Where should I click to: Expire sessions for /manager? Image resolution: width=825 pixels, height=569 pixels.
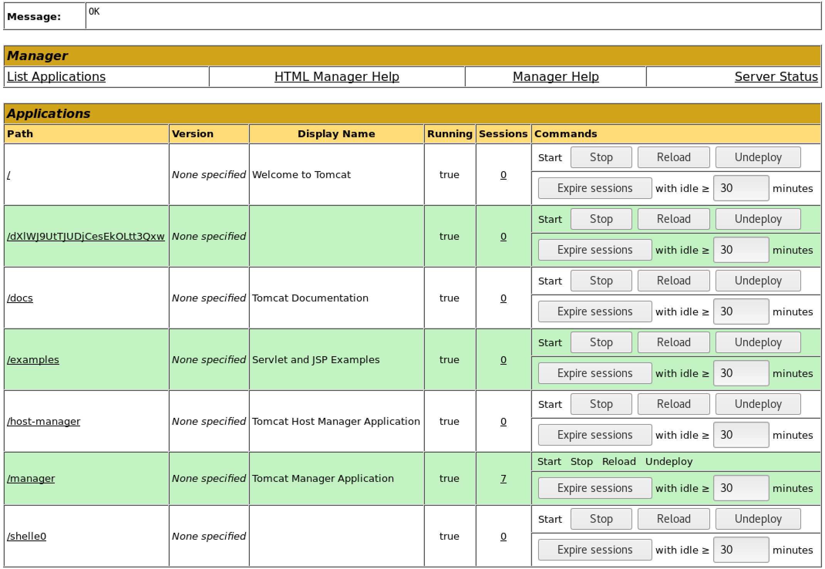click(x=595, y=488)
